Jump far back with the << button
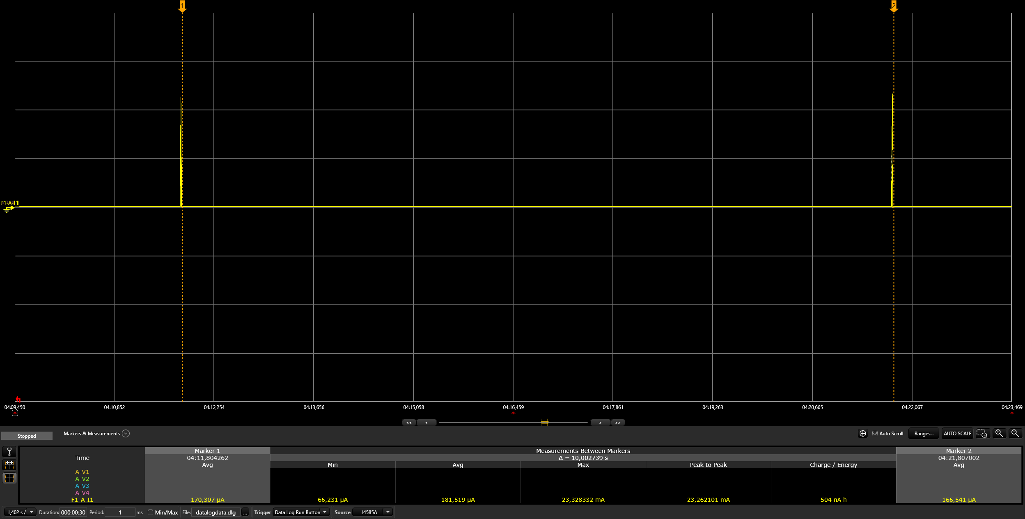This screenshot has height=519, width=1025. tap(409, 423)
